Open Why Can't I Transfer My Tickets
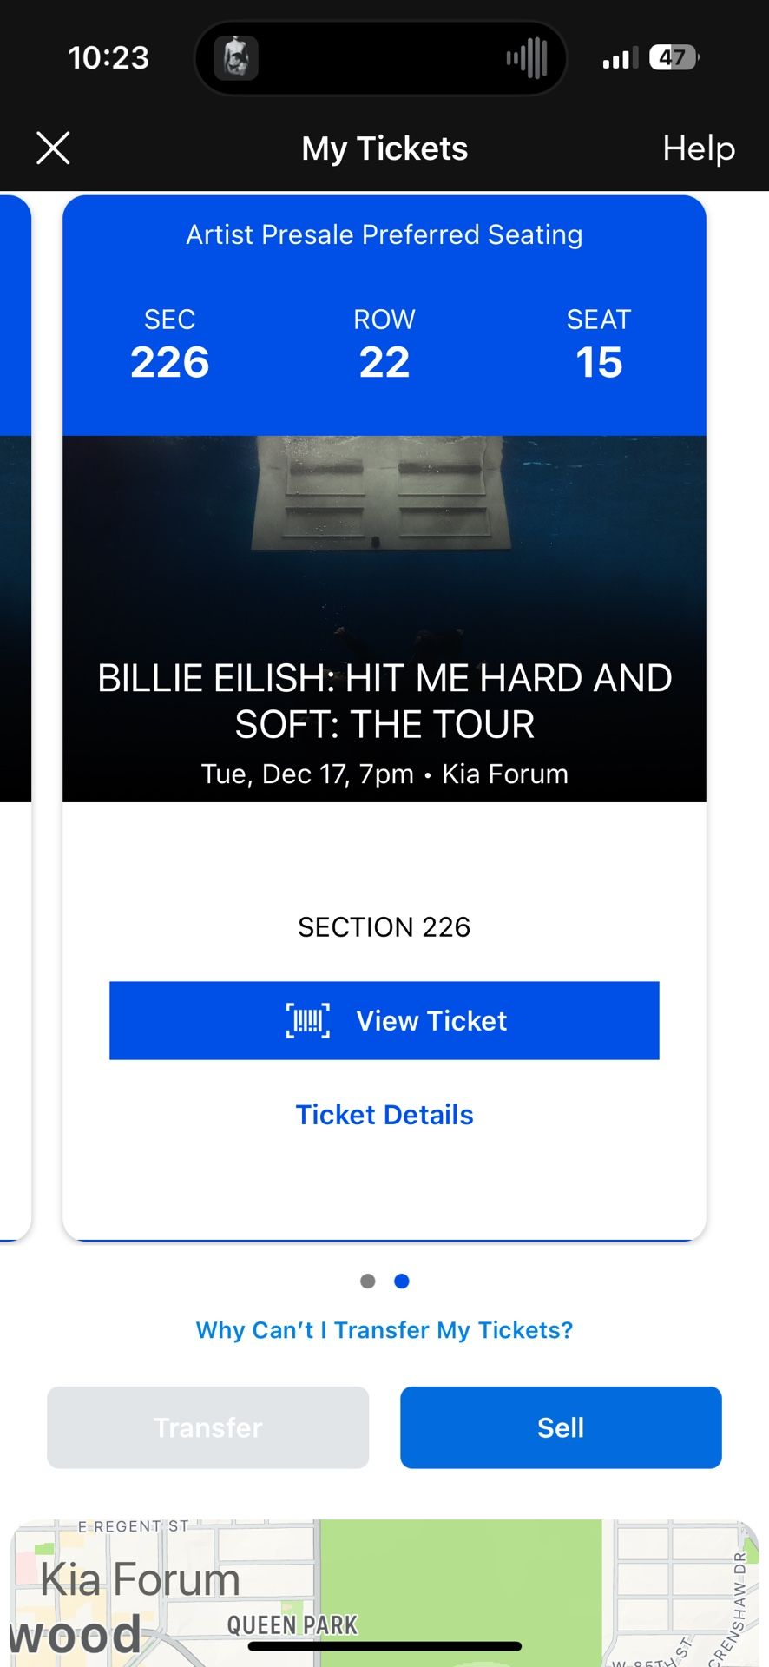This screenshot has height=1667, width=769. click(384, 1329)
